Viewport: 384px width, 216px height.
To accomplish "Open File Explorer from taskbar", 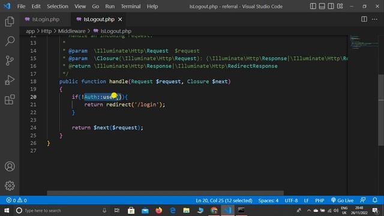I will [187, 211].
